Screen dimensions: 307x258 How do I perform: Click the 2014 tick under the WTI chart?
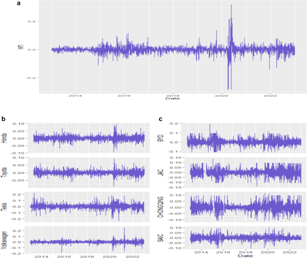(75, 96)
